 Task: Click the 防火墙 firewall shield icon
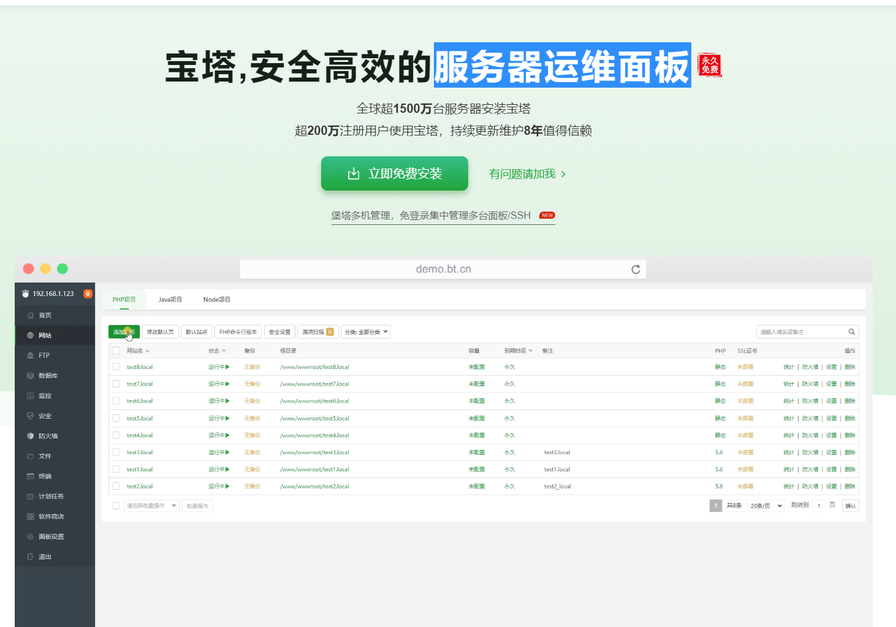tap(31, 436)
